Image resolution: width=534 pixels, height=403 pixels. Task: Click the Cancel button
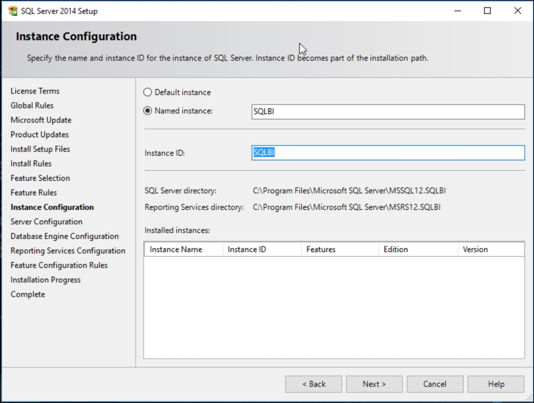pos(435,384)
